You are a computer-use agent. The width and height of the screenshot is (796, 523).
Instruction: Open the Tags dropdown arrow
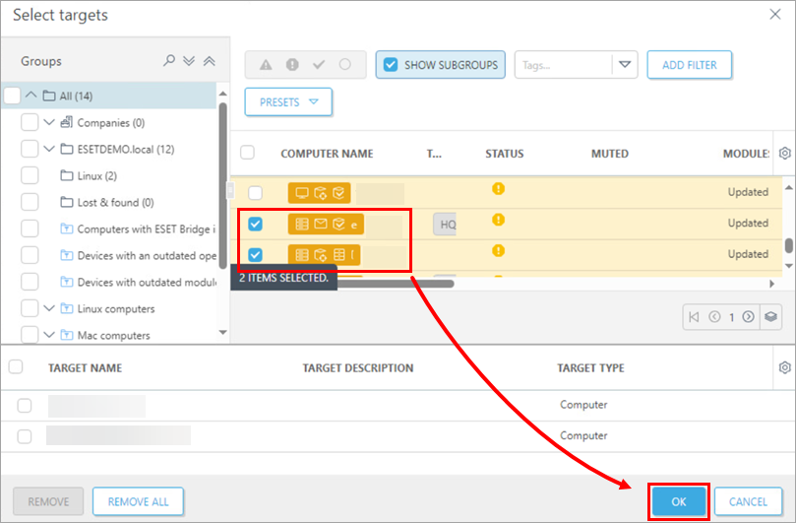[624, 65]
